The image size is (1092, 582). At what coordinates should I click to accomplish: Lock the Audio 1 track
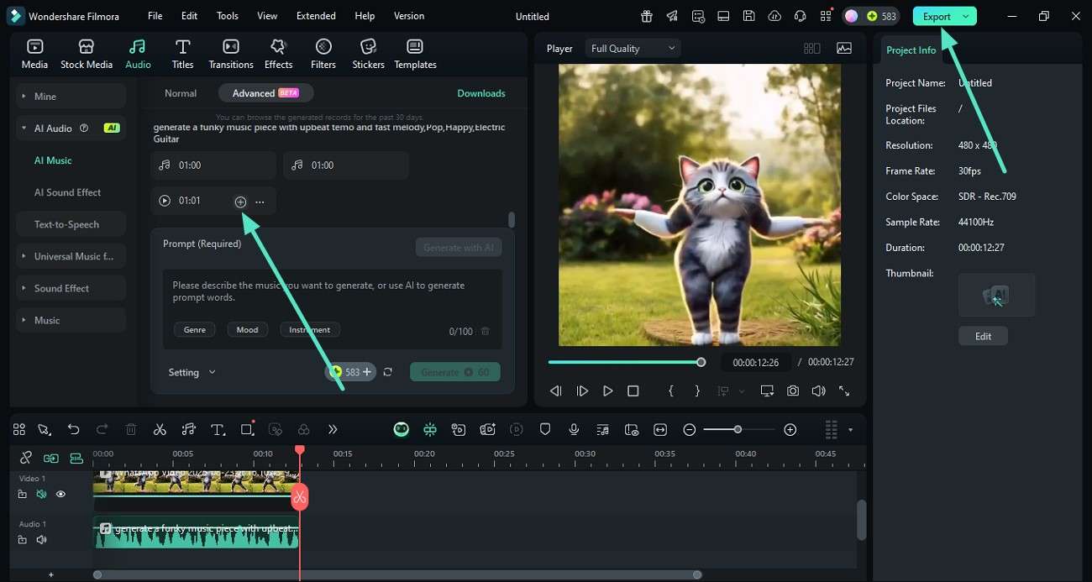pos(23,539)
